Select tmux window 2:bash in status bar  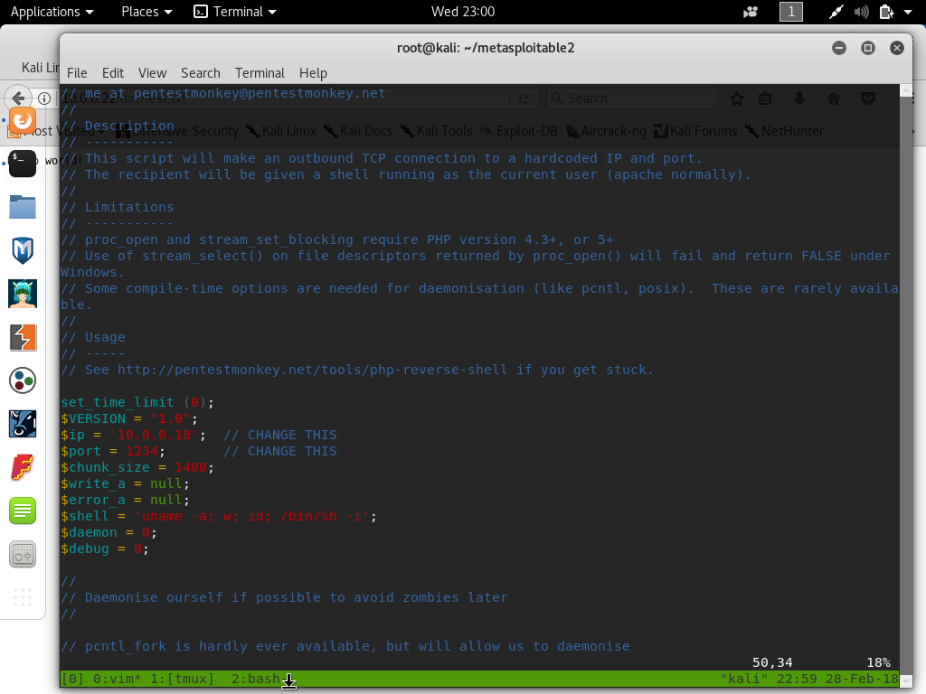coord(255,679)
